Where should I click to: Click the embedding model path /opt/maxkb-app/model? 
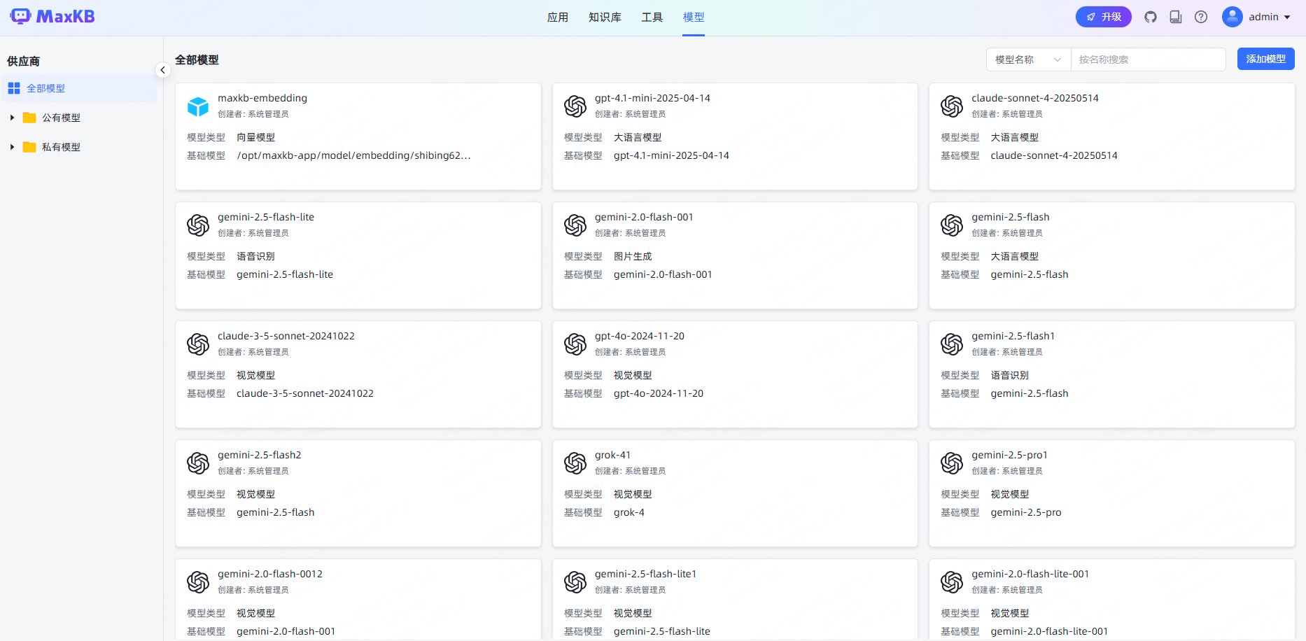point(353,155)
